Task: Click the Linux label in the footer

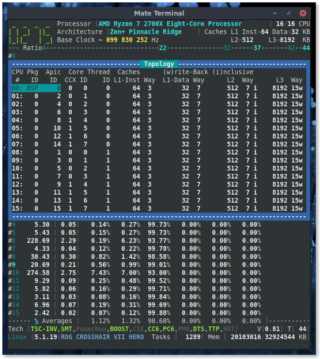Action: point(17,337)
